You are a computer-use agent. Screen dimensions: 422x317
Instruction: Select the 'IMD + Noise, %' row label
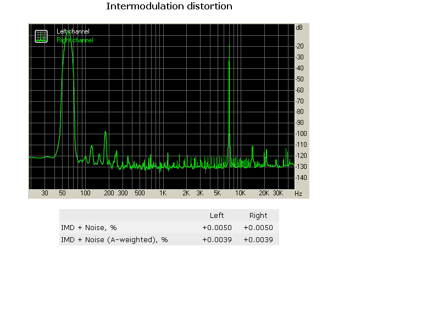tap(89, 227)
